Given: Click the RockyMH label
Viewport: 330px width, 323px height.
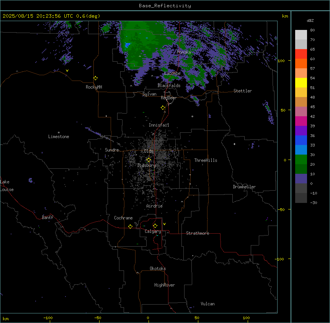Looking at the screenshot, I should coord(94,87).
